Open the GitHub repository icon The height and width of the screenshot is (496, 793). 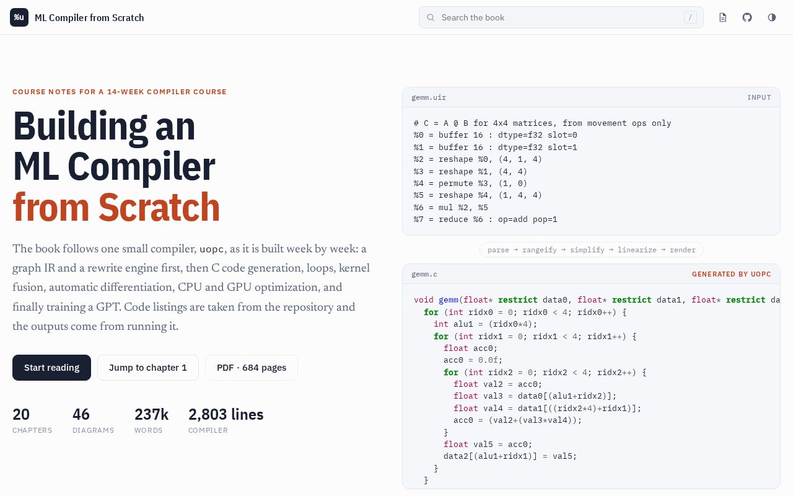coord(747,17)
